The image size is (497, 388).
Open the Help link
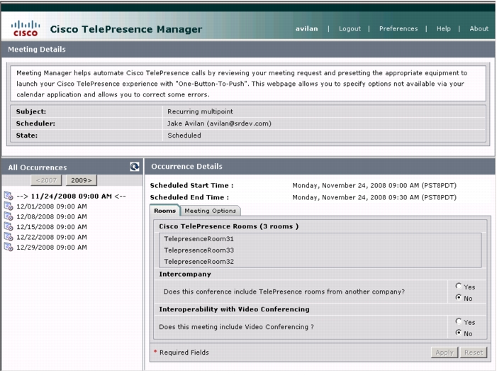[443, 29]
